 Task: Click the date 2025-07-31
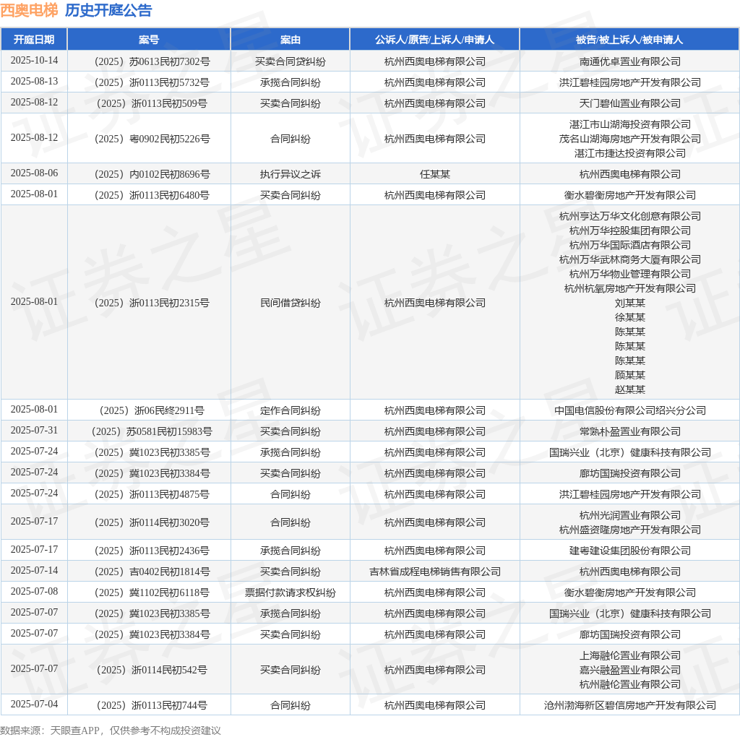[34, 430]
